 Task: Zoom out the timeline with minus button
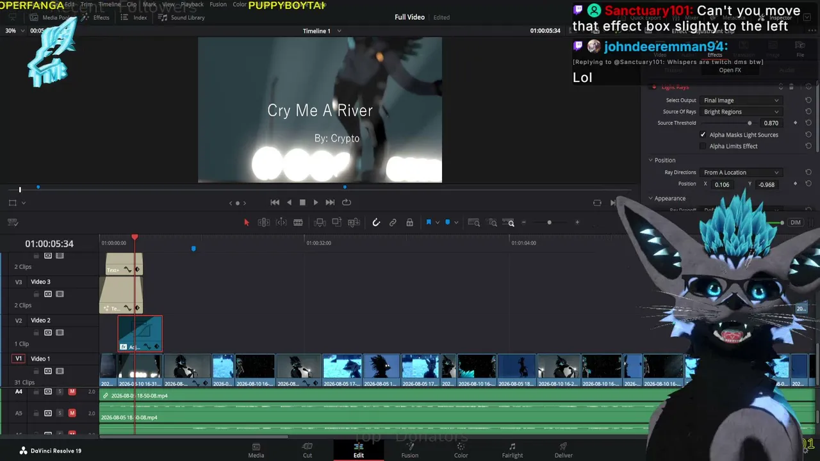pyautogui.click(x=524, y=222)
